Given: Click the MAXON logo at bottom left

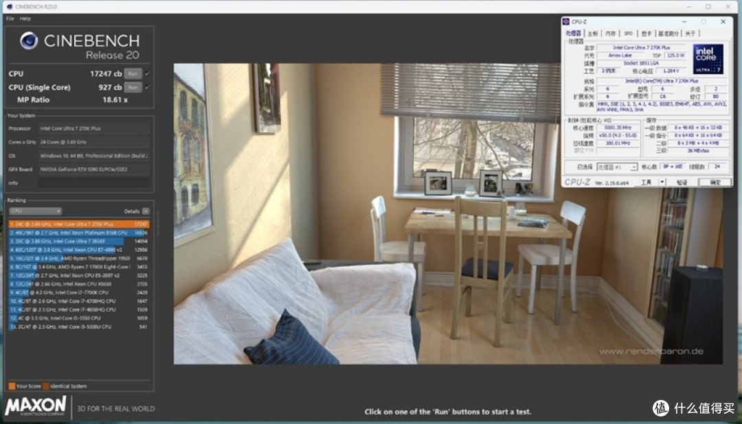Looking at the screenshot, I should (36, 407).
